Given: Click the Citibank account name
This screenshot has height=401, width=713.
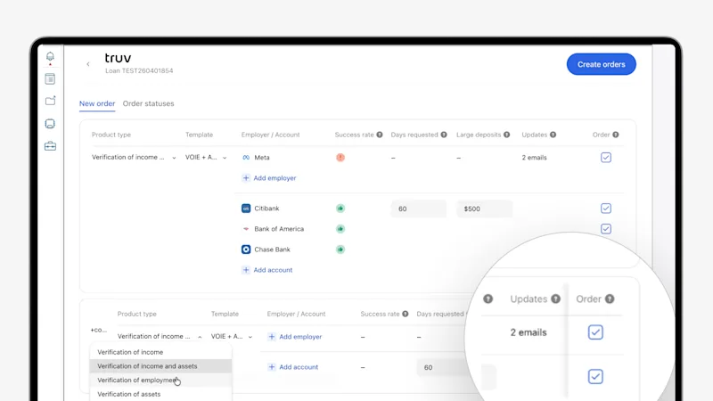Looking at the screenshot, I should (266, 209).
